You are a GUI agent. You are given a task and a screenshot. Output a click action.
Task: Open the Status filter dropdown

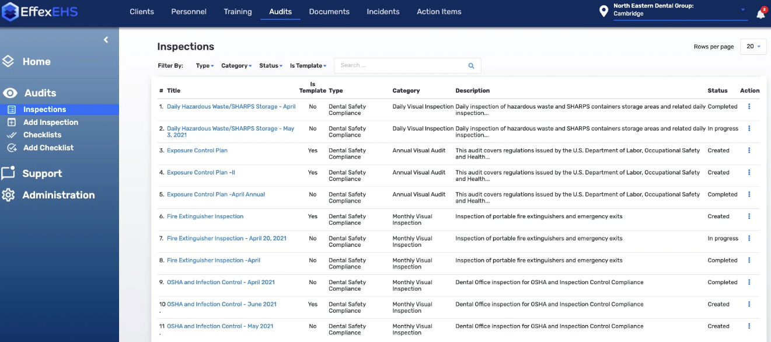271,66
